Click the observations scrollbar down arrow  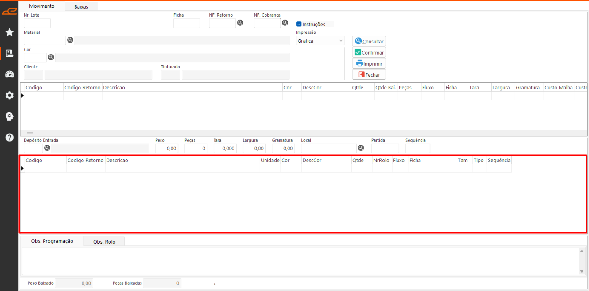(x=582, y=271)
